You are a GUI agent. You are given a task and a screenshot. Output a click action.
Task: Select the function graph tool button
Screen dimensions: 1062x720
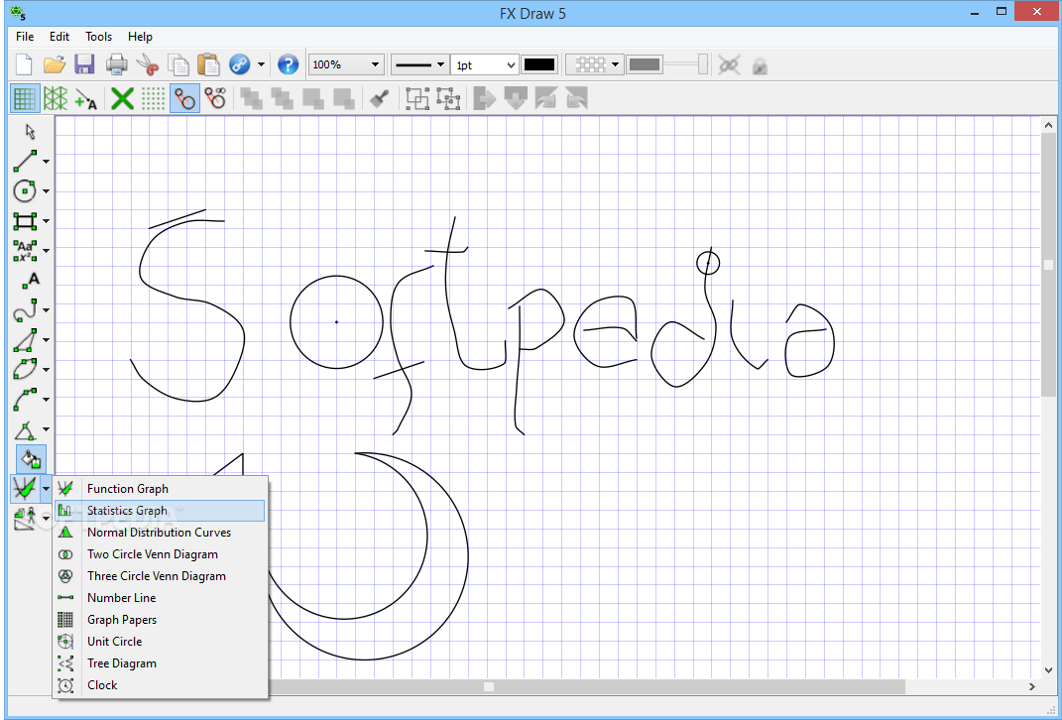[25, 488]
